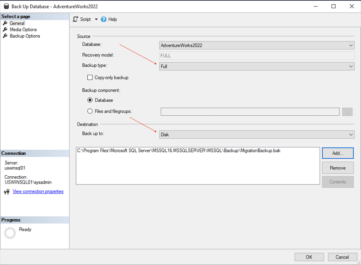Screen dimensions: 361x265
Task: Open the Back up to dropdown
Action: point(351,134)
